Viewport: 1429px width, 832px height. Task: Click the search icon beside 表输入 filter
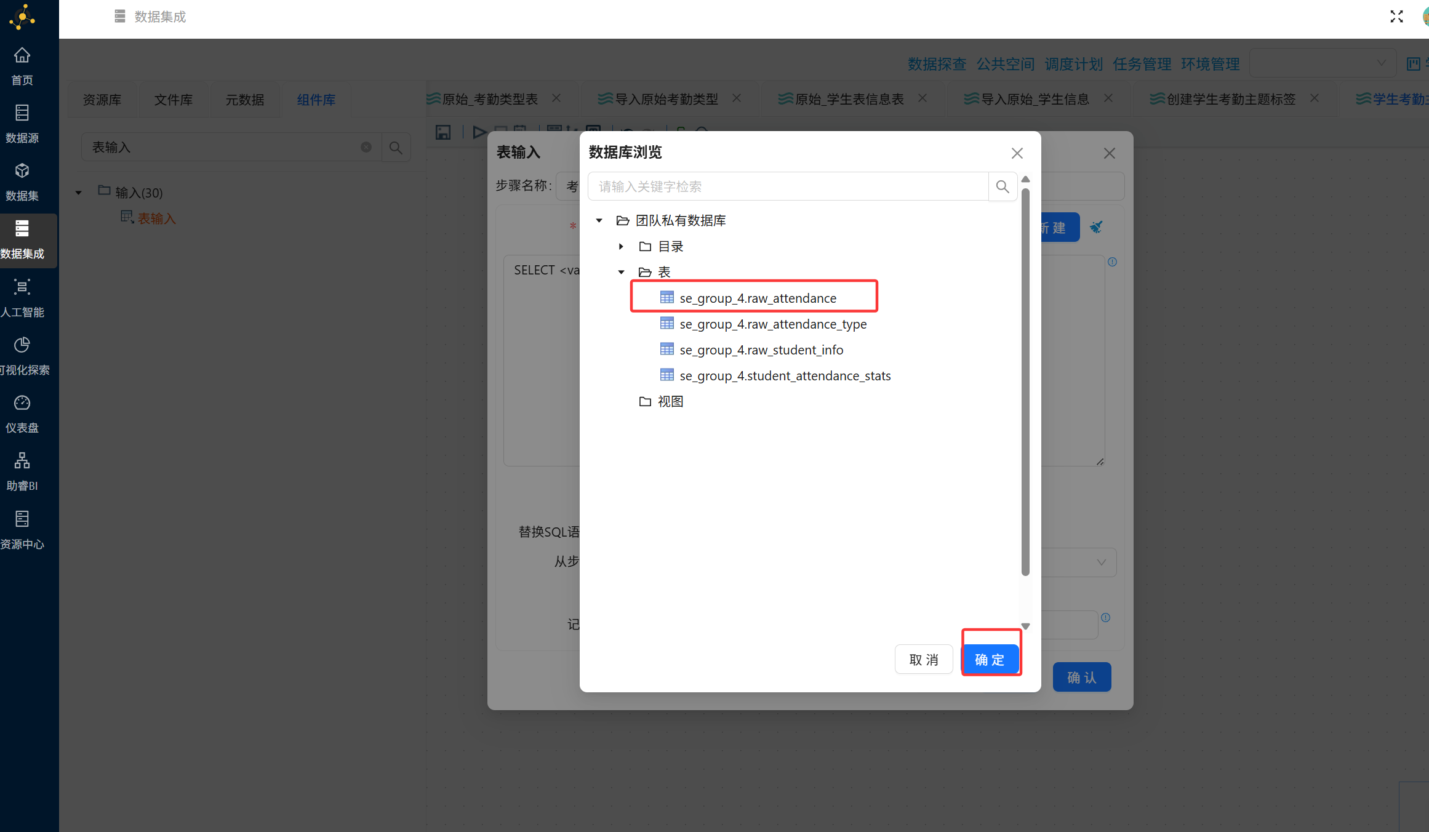coord(396,148)
